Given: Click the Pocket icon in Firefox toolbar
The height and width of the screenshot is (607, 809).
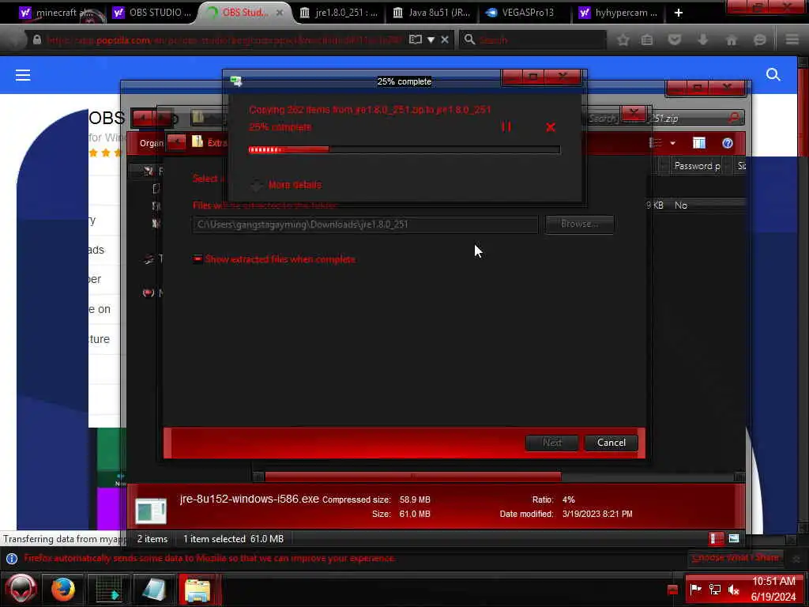Looking at the screenshot, I should pos(675,40).
